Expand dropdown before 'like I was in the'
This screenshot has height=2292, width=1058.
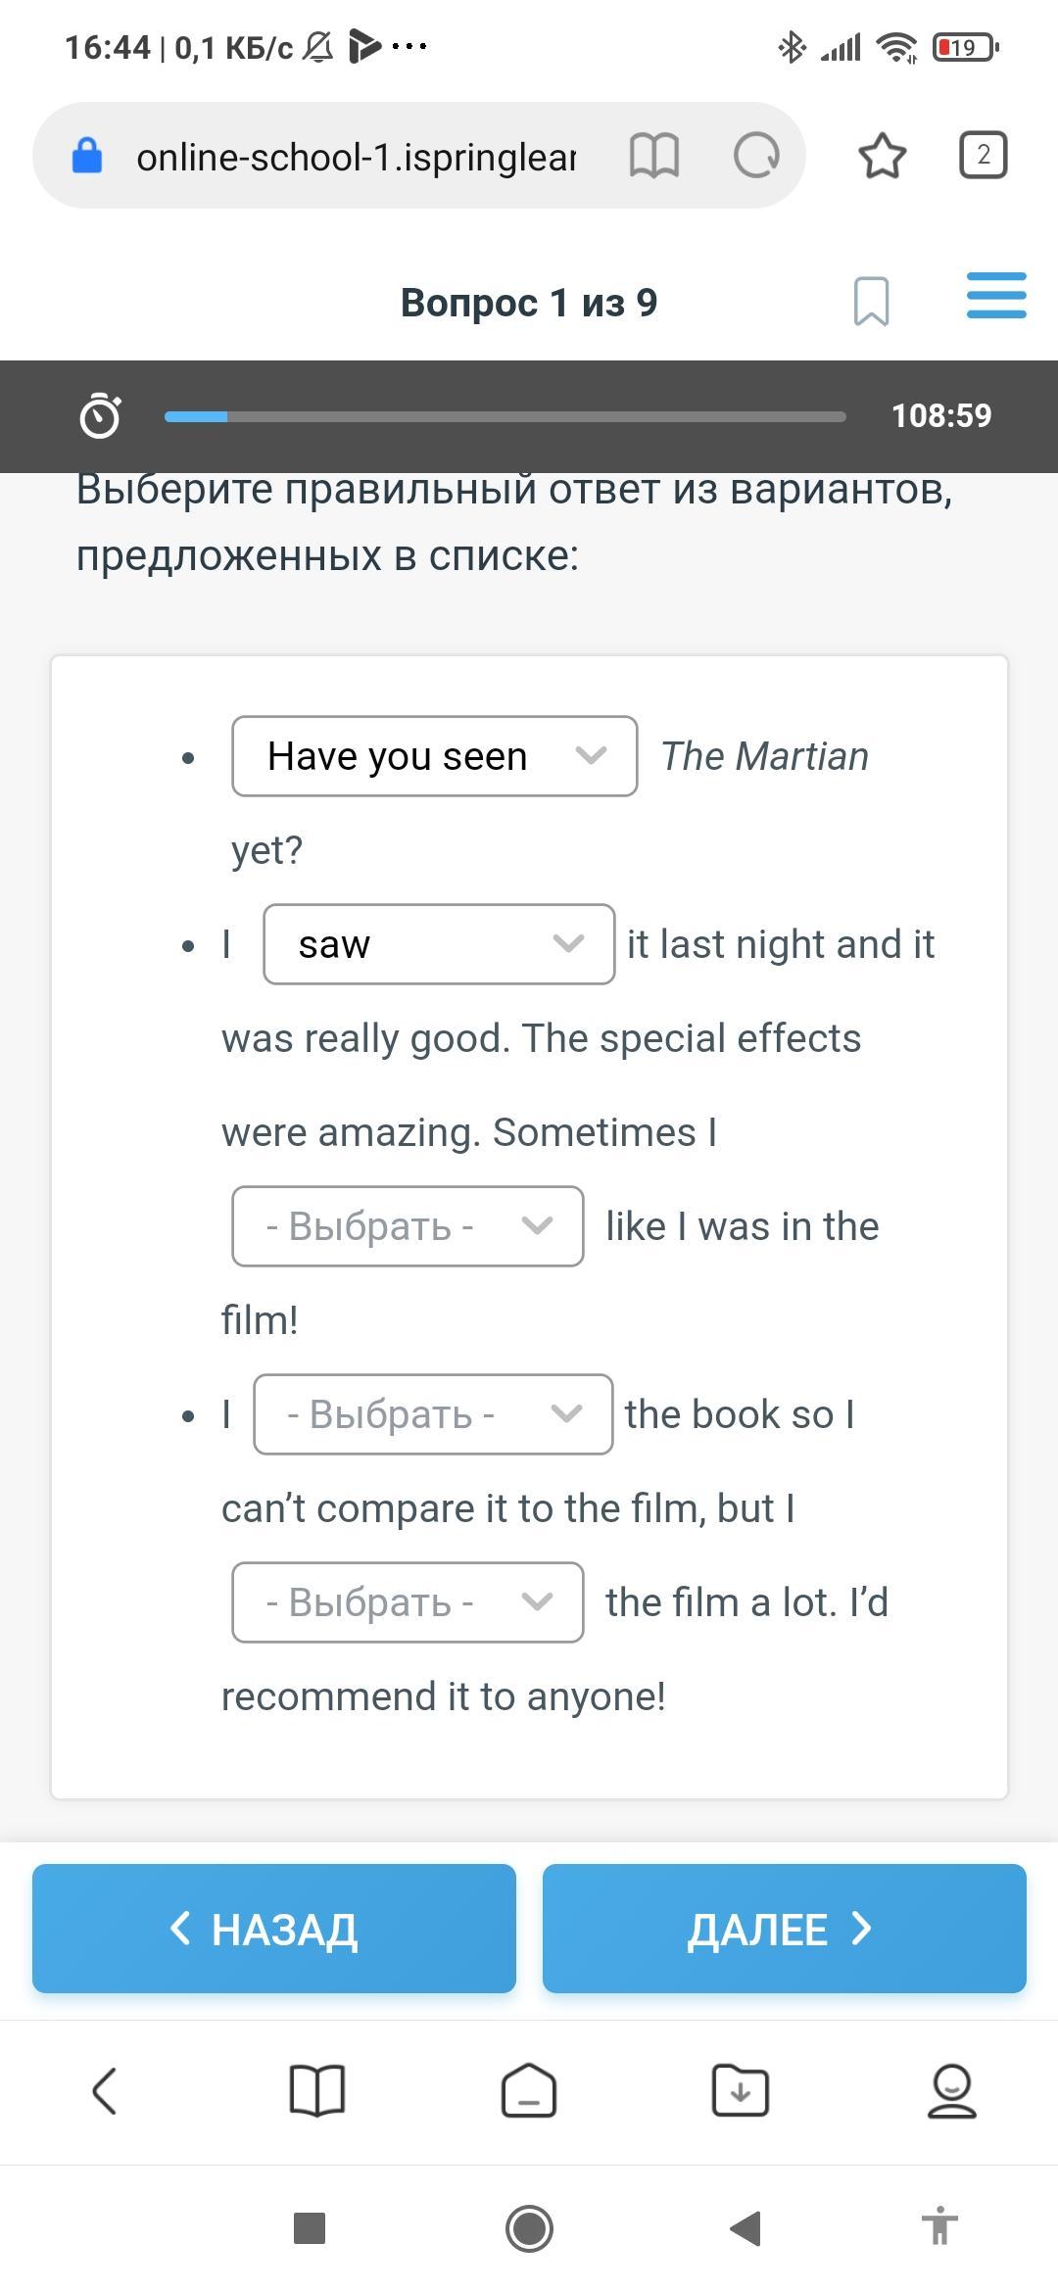coord(408,1226)
